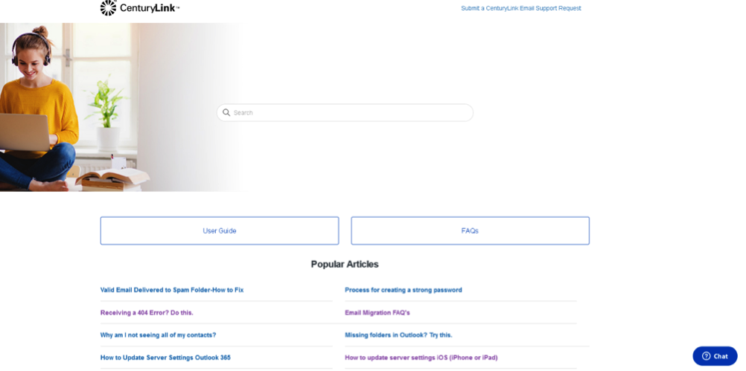Click the question mark icon on Chat
Viewport: 746px width, 371px height.
(706, 356)
